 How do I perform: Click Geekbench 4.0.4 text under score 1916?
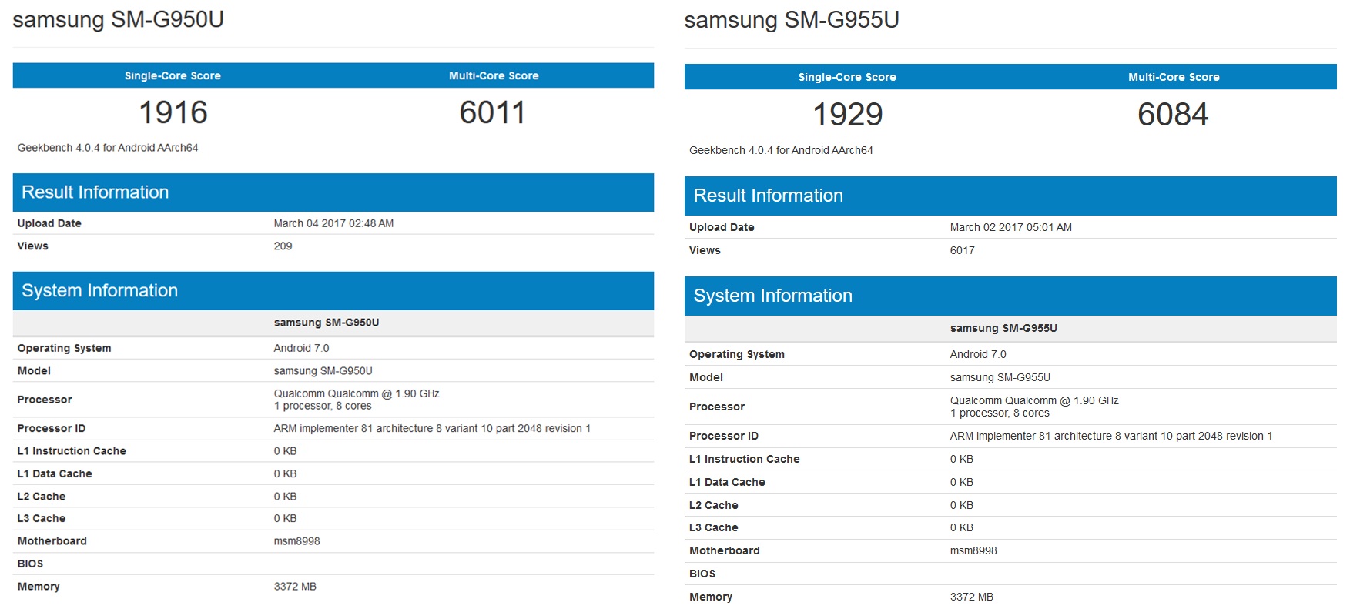pos(108,148)
